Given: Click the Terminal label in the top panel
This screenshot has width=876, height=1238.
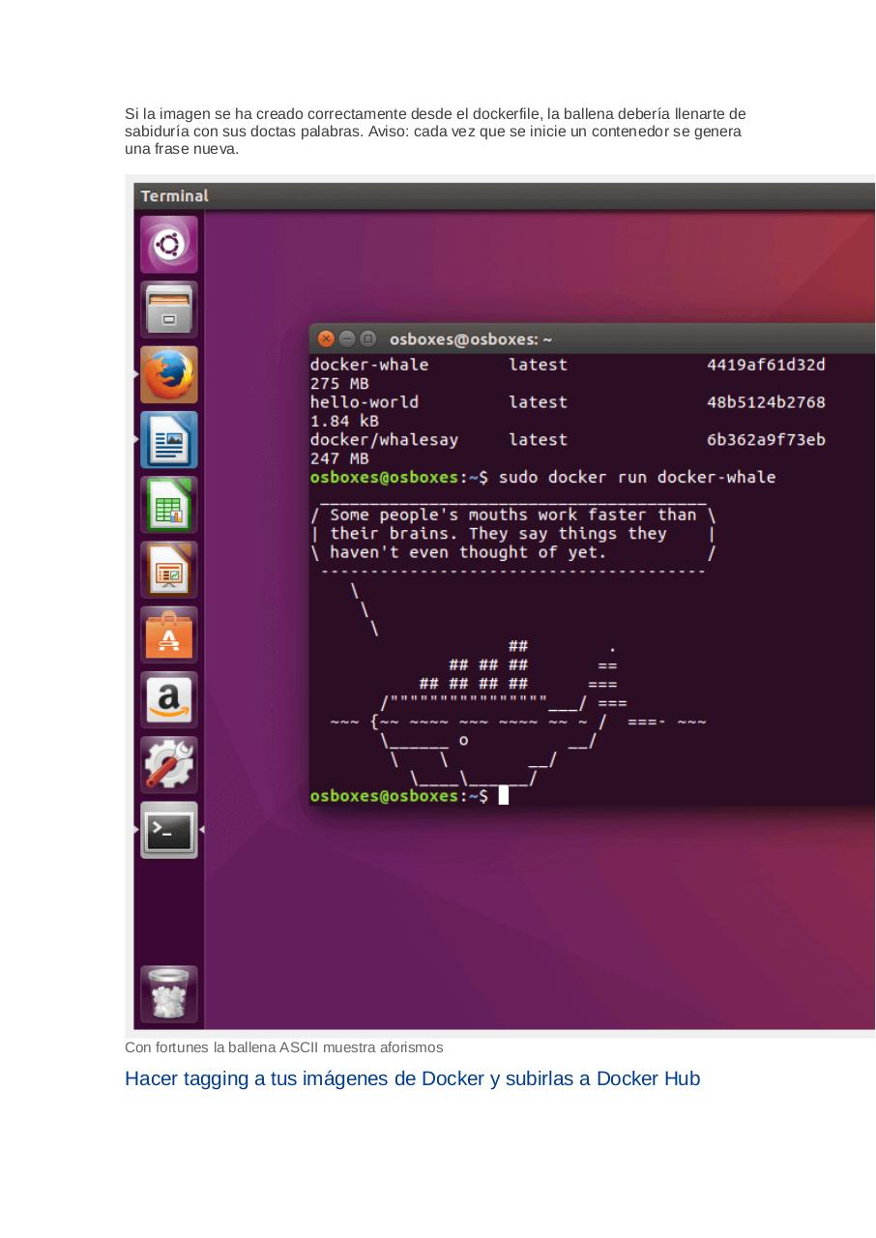Looking at the screenshot, I should tap(174, 195).
